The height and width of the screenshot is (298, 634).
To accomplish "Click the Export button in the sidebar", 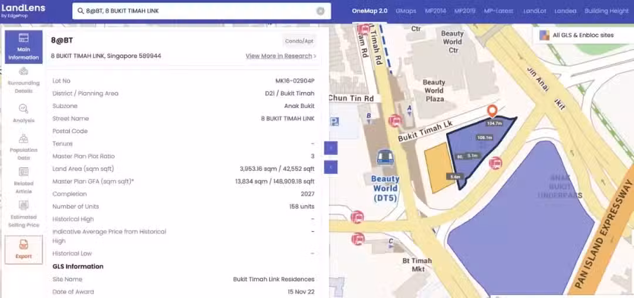I will [x=23, y=249].
